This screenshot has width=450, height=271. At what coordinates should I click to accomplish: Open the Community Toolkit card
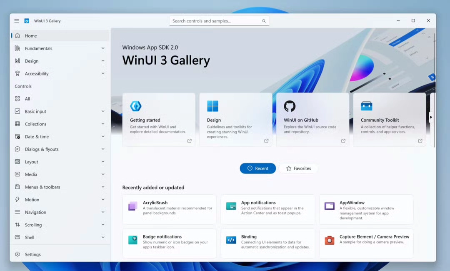[390, 120]
